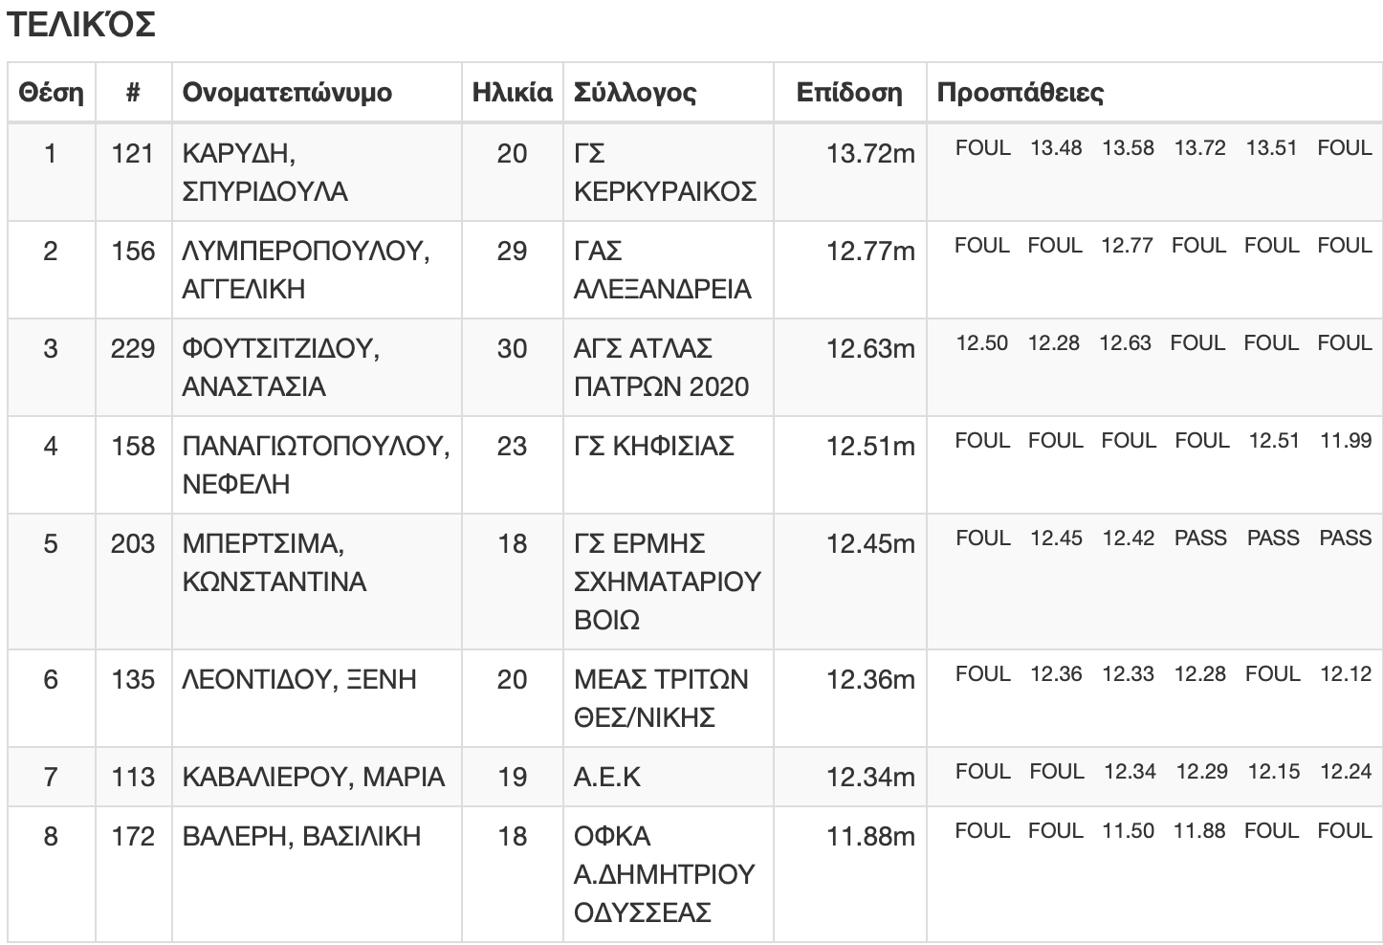Select athlete name ΛΥΜΠΕΡΟΠΟΥΛΟΥ, ΑΓΓΕΛΙΚΗ
Screen dimensions: 1383x945
click(305, 270)
